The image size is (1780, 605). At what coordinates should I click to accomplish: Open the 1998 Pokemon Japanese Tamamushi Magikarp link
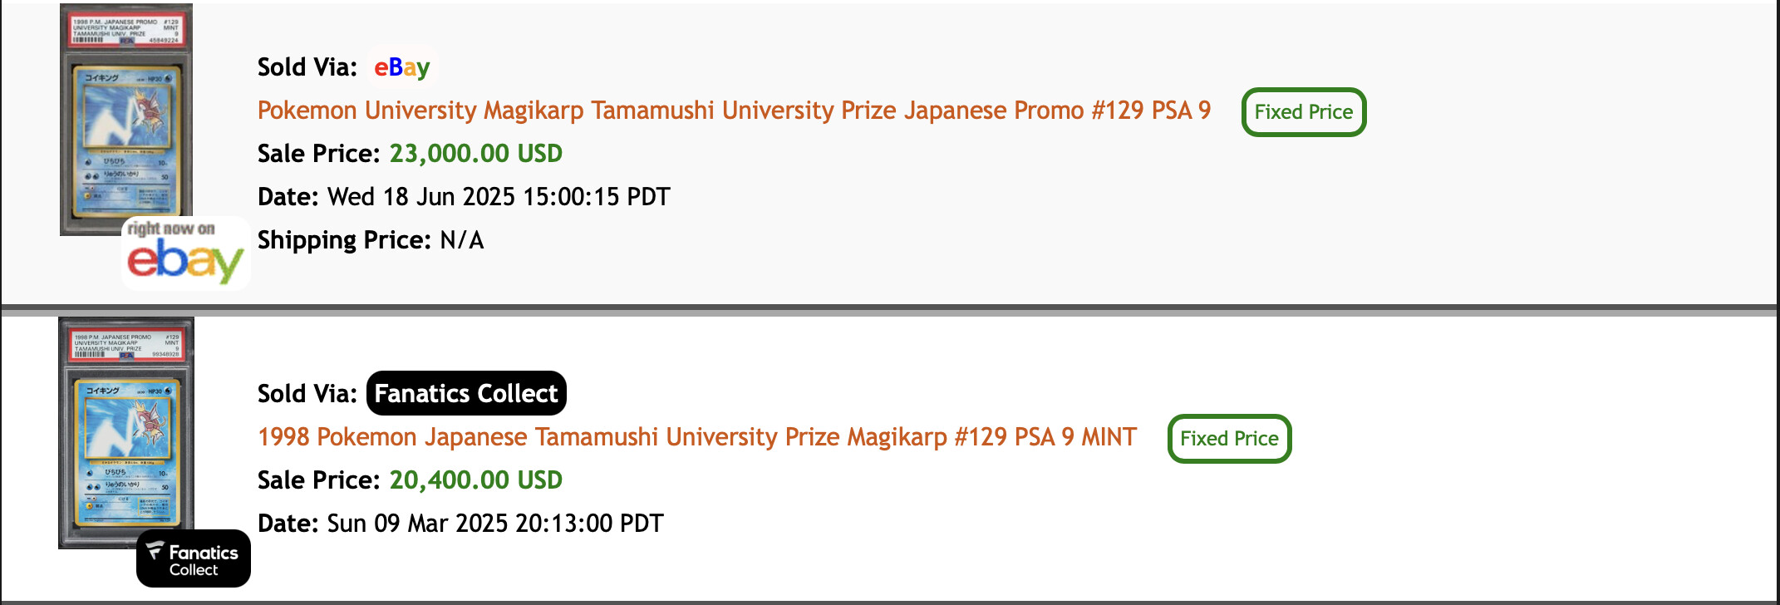click(696, 437)
